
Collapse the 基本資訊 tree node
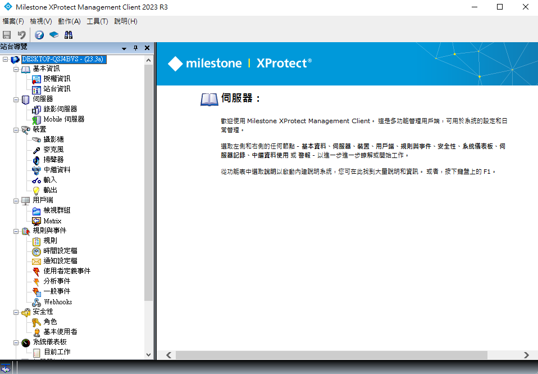[16, 69]
